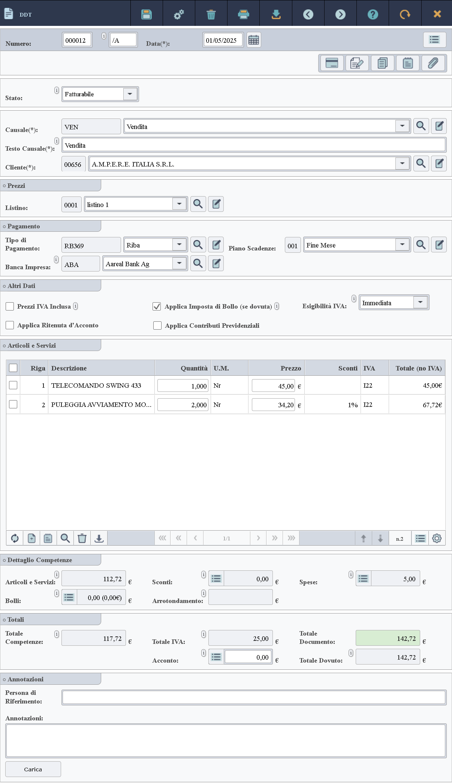Enable Applica Contributi Previdenziali
Image resolution: width=452 pixels, height=783 pixels.
pos(157,325)
